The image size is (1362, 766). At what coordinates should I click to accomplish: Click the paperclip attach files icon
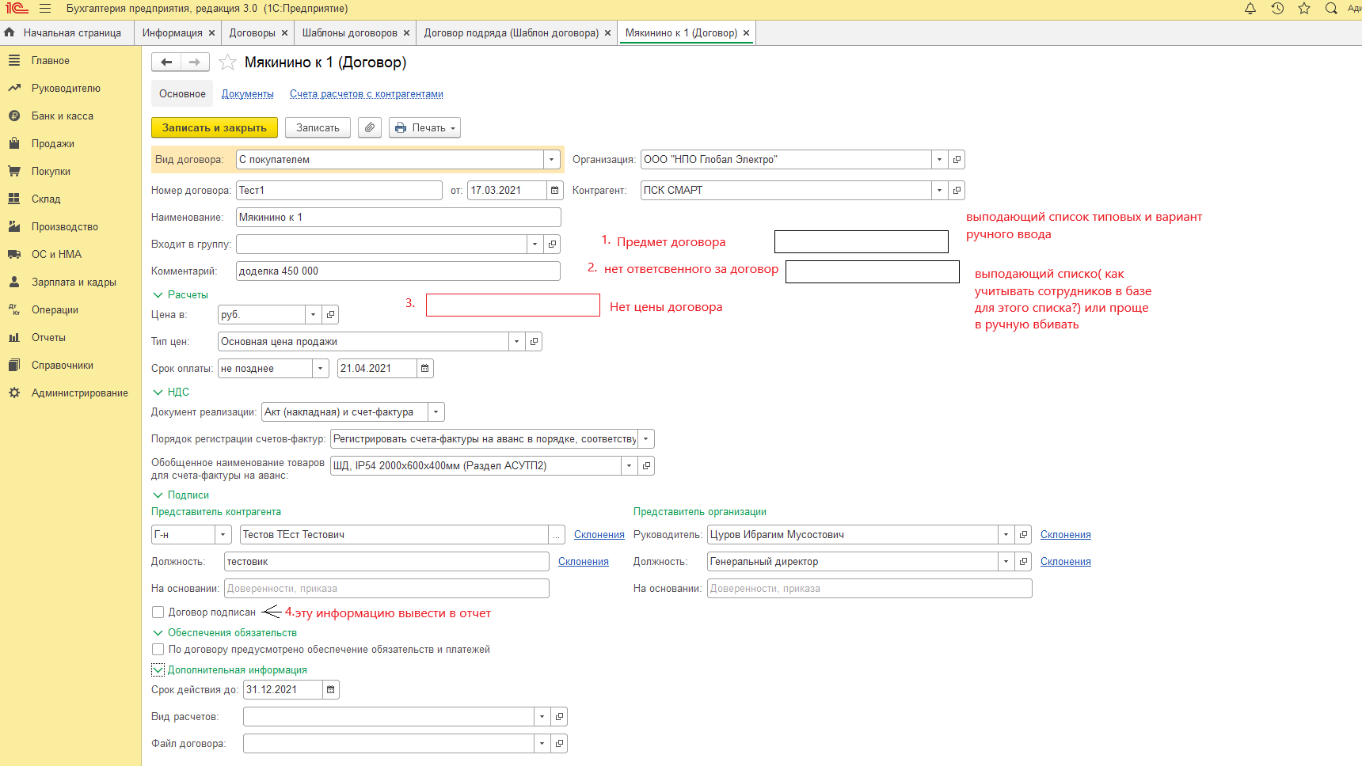pyautogui.click(x=370, y=127)
